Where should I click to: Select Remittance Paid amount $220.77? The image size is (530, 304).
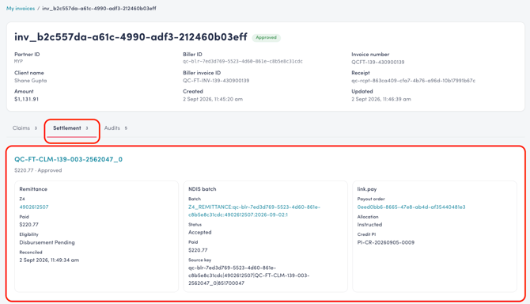click(x=28, y=225)
